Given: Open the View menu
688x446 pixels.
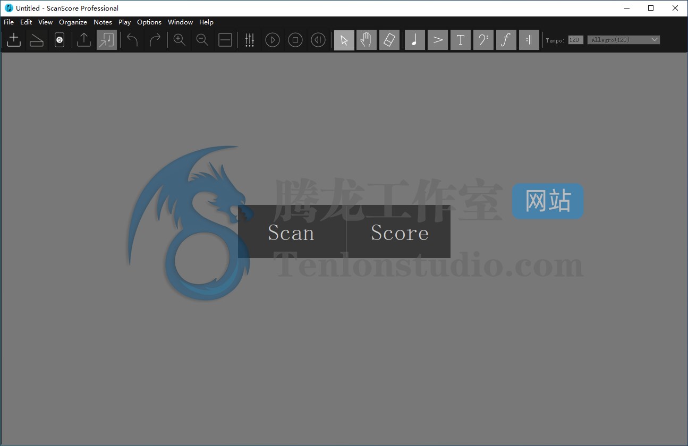Looking at the screenshot, I should coord(46,22).
